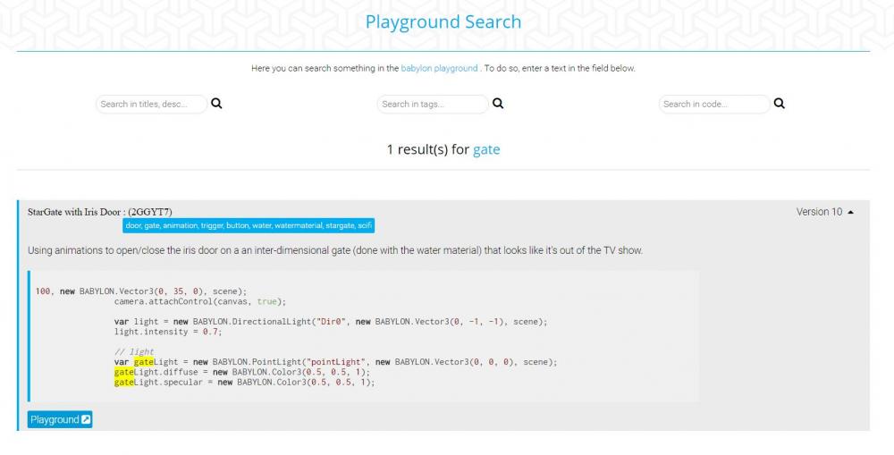This screenshot has height=455, width=894.
Task: Click the "gateLight.diffuse" line in the code
Action: 241,372
